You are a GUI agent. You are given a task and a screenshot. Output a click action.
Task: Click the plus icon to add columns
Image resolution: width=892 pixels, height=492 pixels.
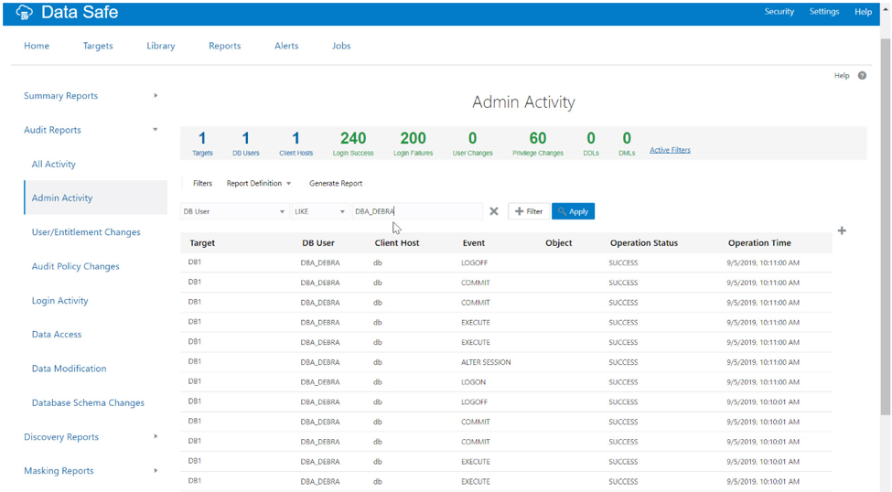click(x=842, y=230)
